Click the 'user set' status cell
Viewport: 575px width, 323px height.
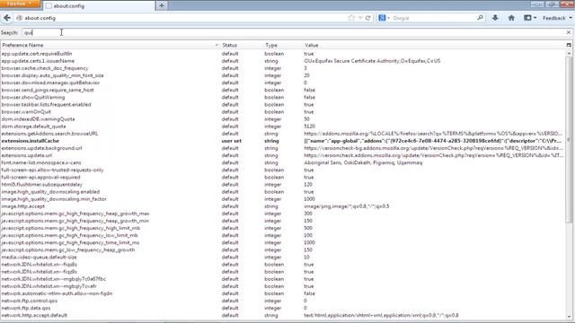point(232,141)
